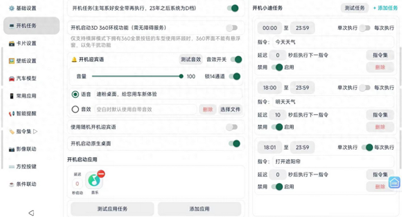Remove the 音乐 app via red minus badge
Image resolution: width=402 pixels, height=217 pixels.
point(101,174)
